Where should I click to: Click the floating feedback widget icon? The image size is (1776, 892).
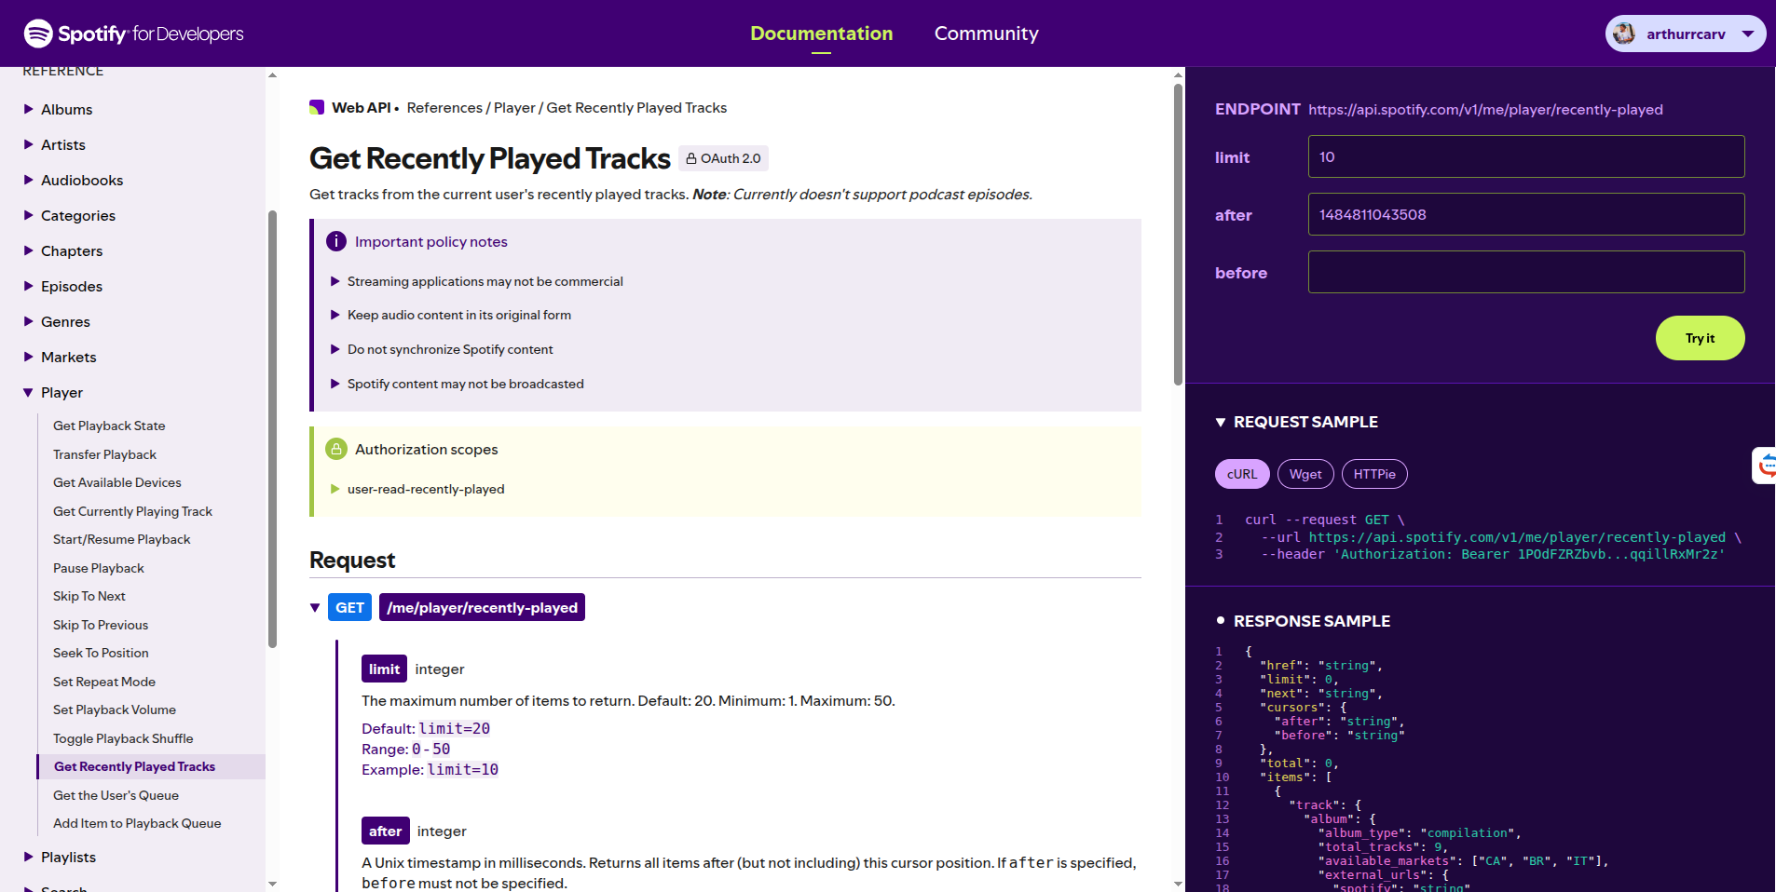click(x=1765, y=465)
